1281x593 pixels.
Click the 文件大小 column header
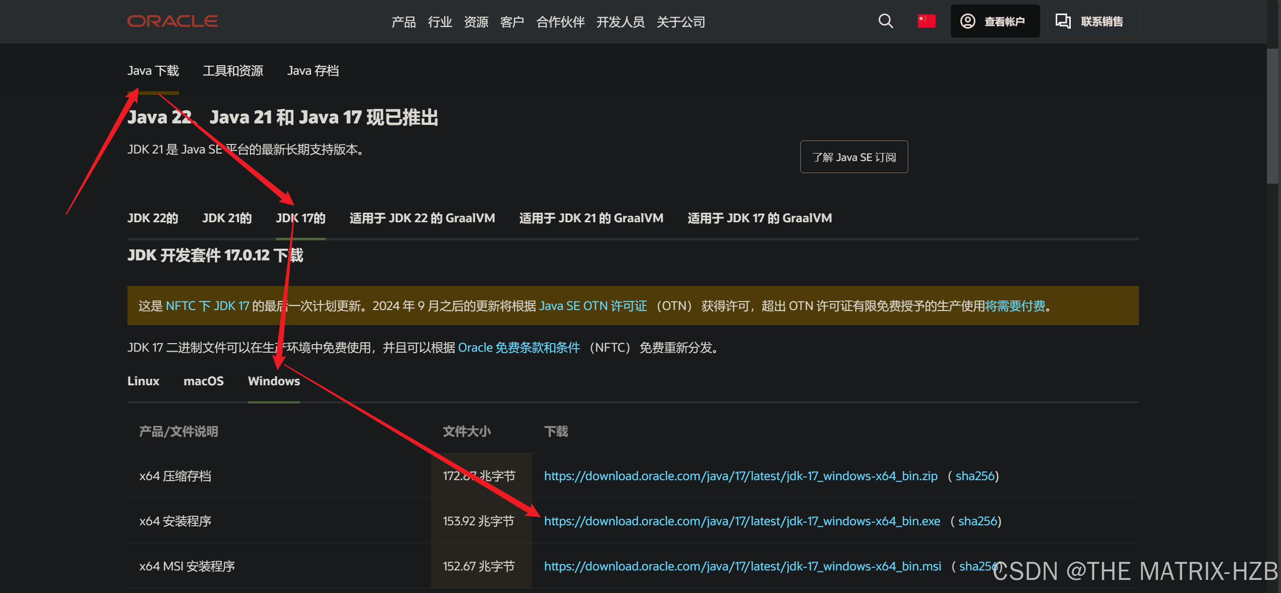tap(467, 431)
